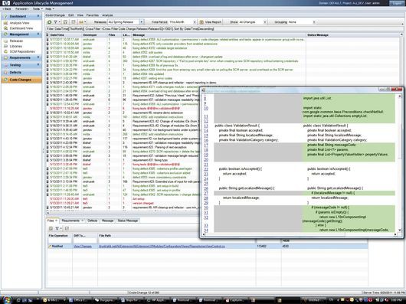The image size is (406, 304).
Task: Click the refresh icon in Code Changes toolbar
Action: 50,22
